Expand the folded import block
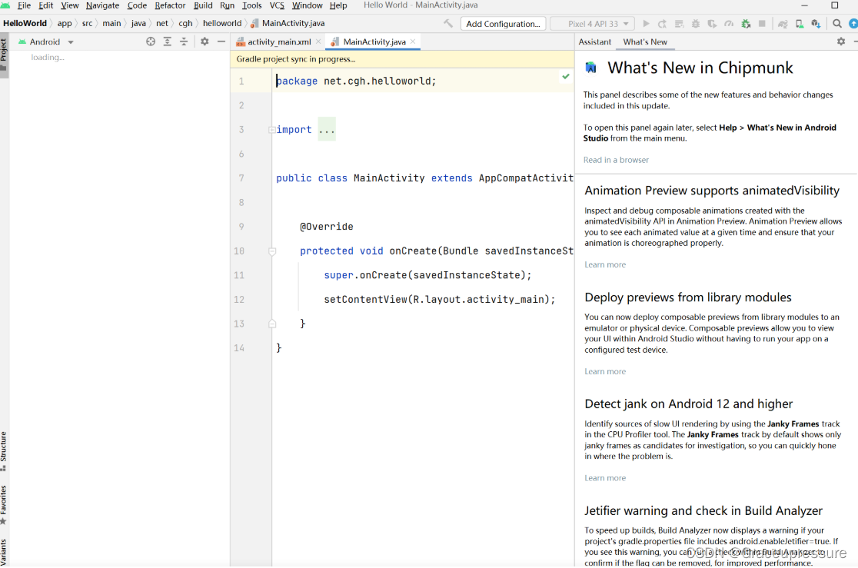 [x=271, y=130]
